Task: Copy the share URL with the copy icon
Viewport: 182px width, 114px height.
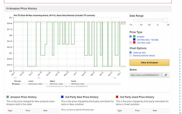Action: click(166, 75)
